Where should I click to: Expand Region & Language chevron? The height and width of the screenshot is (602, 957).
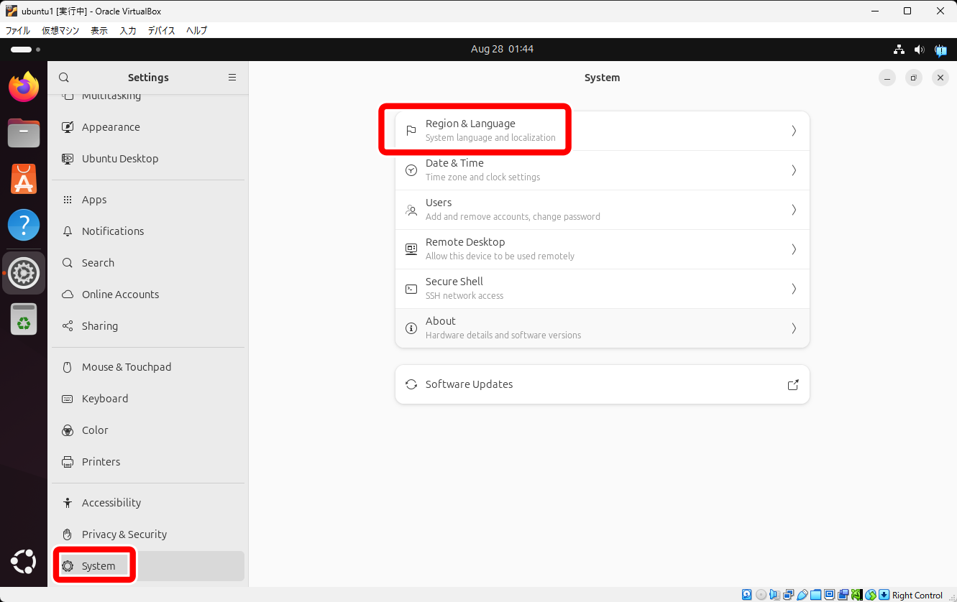[x=794, y=131]
